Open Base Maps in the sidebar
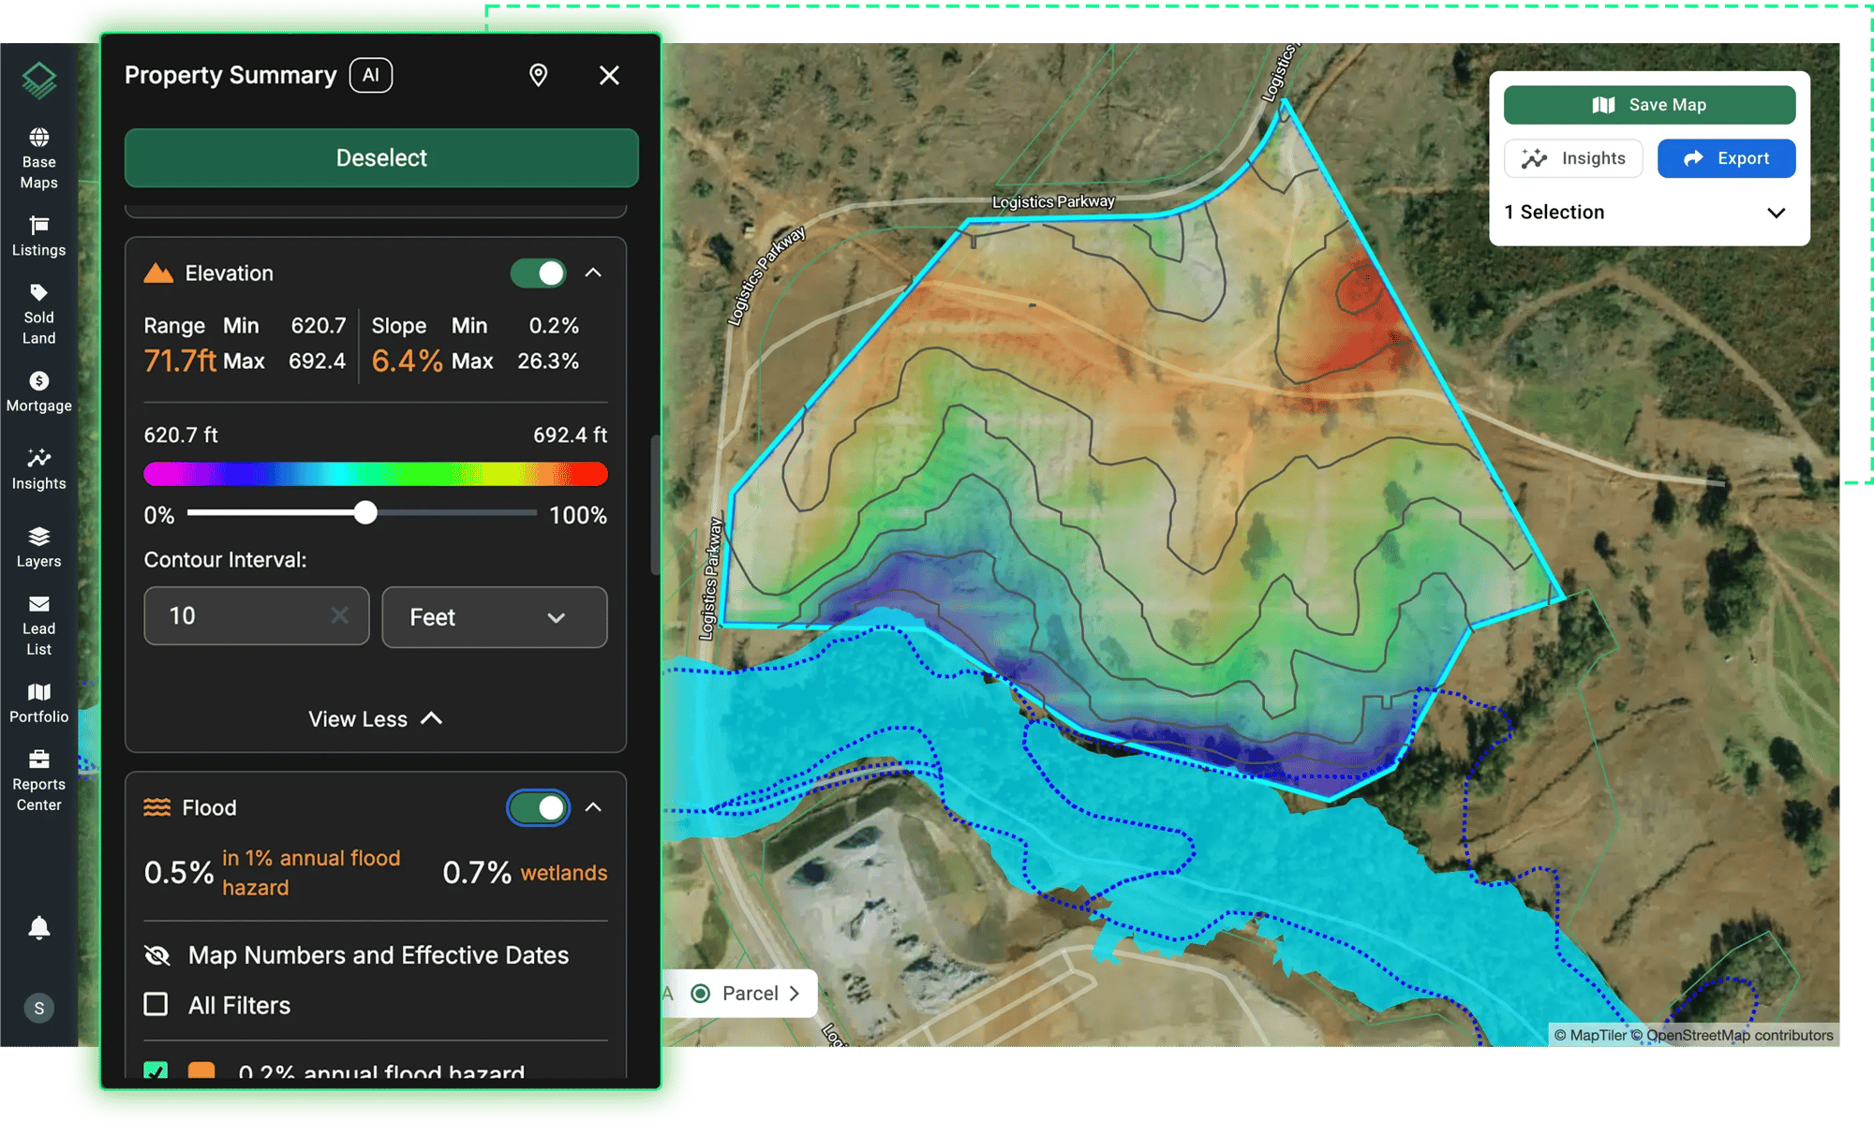1874x1122 pixels. tap(38, 159)
